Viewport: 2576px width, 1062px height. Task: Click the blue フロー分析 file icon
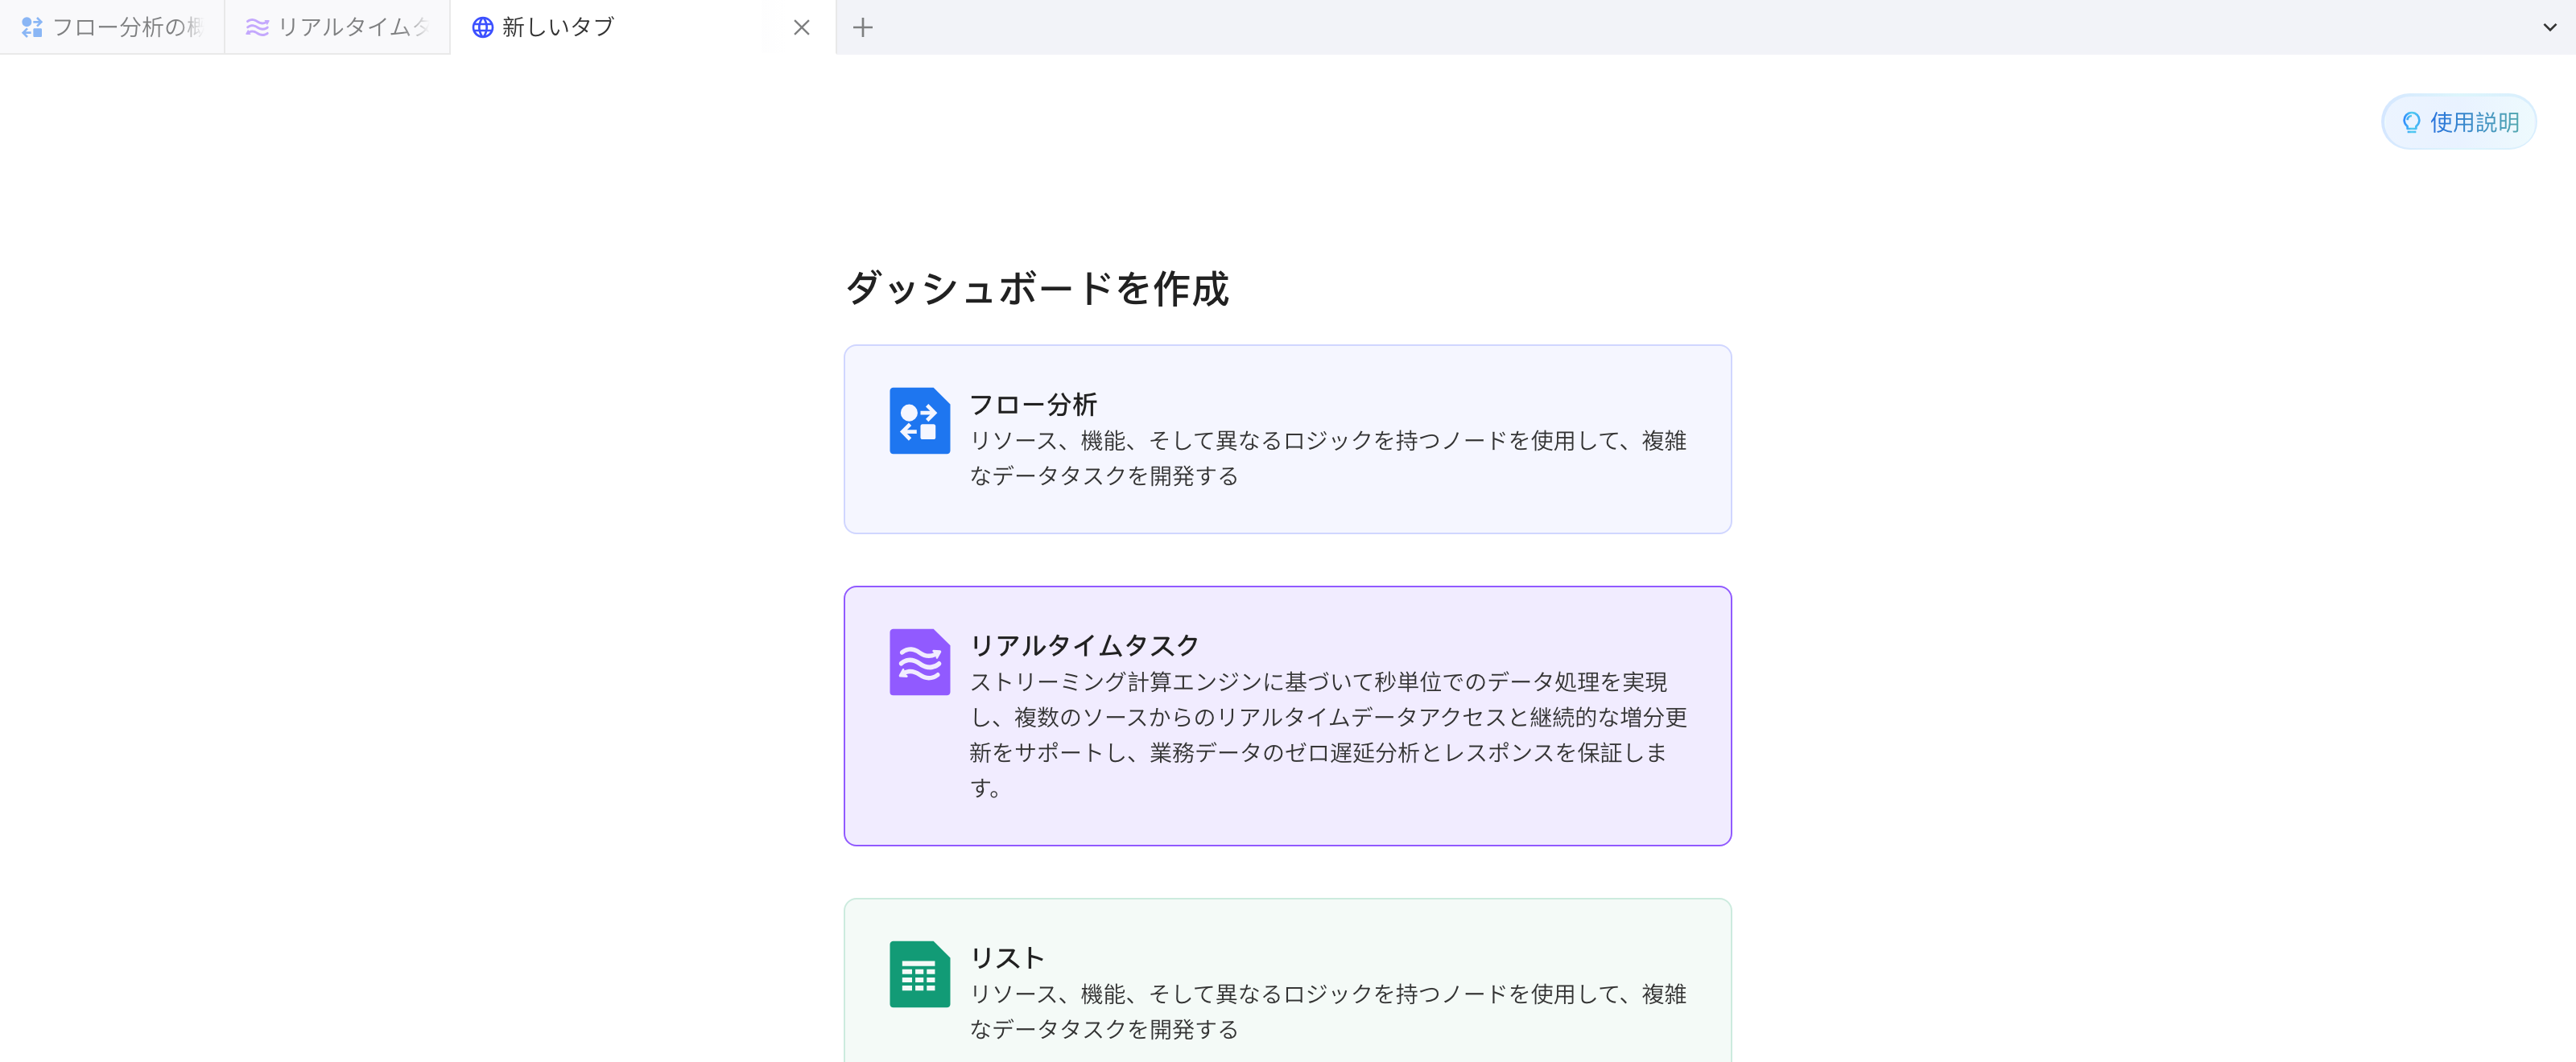pos(919,421)
